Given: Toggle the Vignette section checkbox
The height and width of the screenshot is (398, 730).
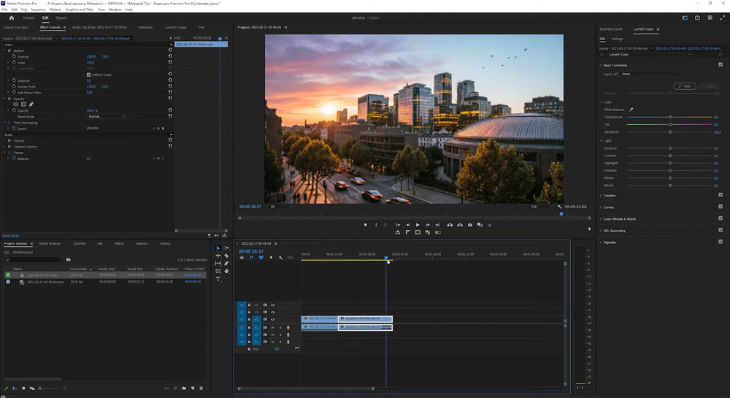Looking at the screenshot, I should (721, 242).
